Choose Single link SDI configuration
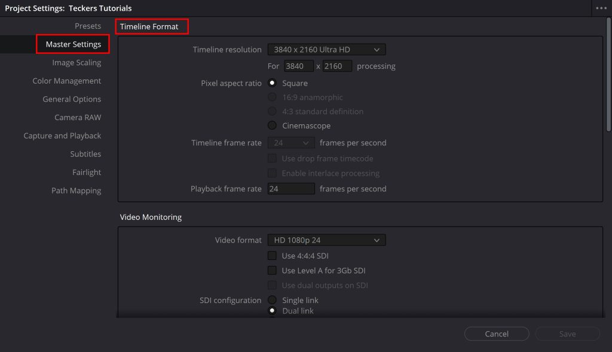The width and height of the screenshot is (612, 352). pos(272,300)
